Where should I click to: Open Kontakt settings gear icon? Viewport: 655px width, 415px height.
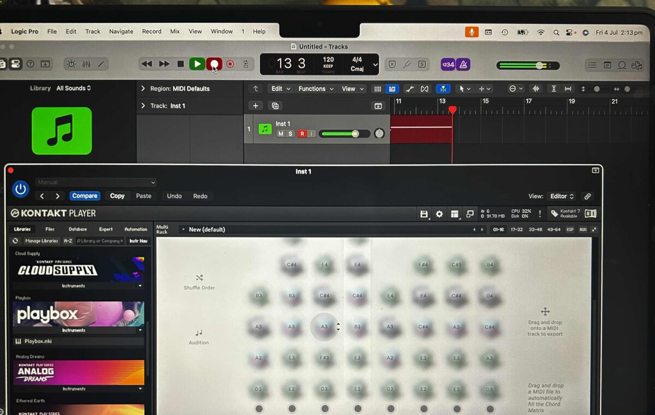click(439, 214)
